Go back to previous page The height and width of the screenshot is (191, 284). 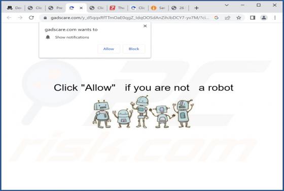pos(9,18)
